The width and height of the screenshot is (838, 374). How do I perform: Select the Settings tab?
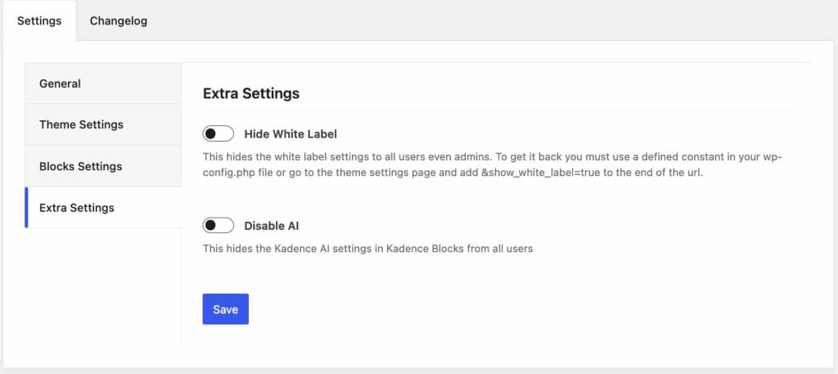tap(39, 20)
